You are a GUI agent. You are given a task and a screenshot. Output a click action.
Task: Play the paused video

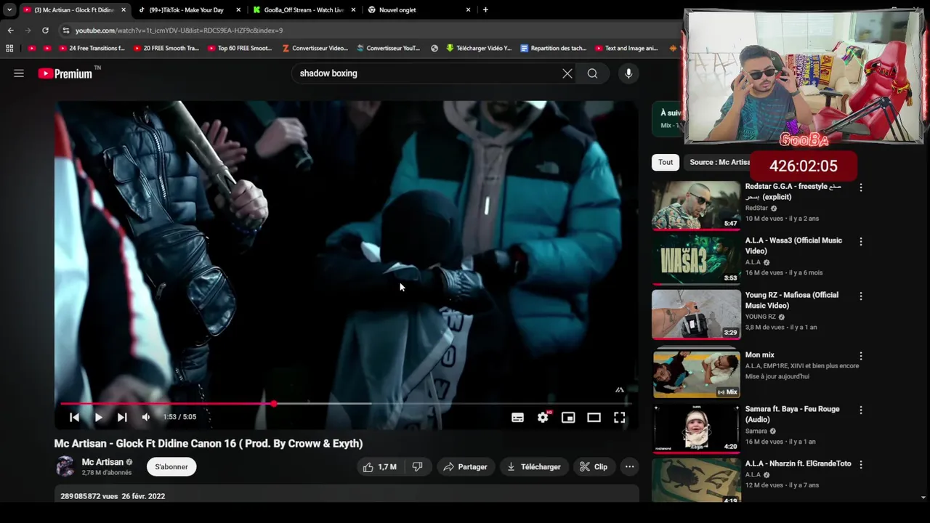(x=98, y=417)
